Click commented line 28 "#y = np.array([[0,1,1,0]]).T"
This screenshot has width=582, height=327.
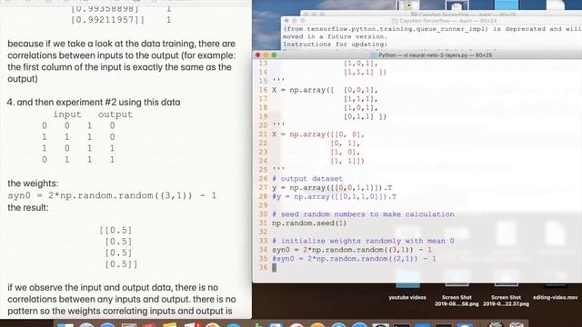point(334,196)
